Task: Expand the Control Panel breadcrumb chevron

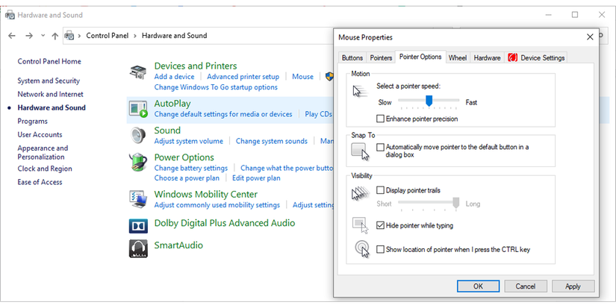Action: [x=81, y=36]
